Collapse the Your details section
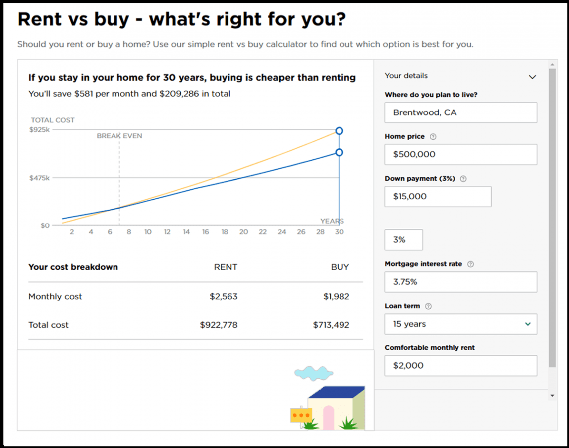Screen dimensions: 569x448 tap(532, 77)
